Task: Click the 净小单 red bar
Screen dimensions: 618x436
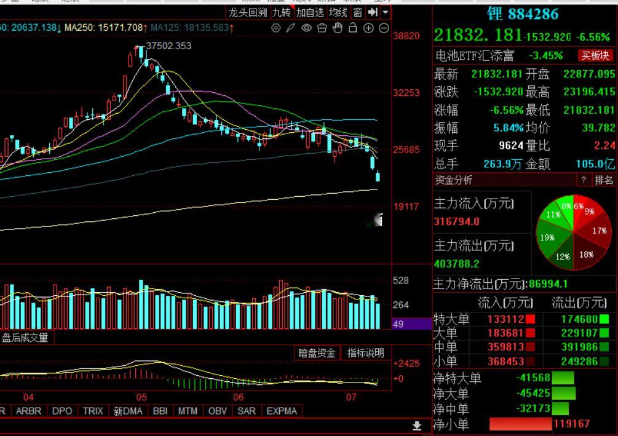Action: click(x=520, y=424)
